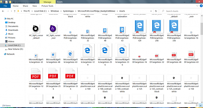The image size is (203, 108).
Task: Open recent locations dropdown arrow
Action: click(11, 11)
